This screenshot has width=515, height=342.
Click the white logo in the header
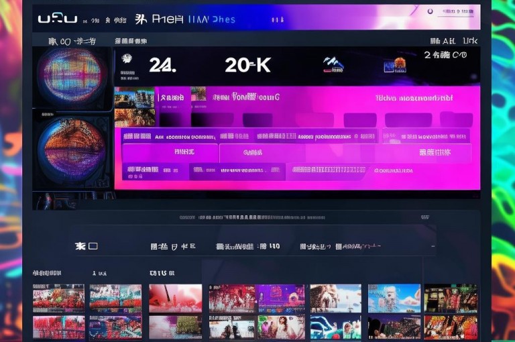pos(58,18)
